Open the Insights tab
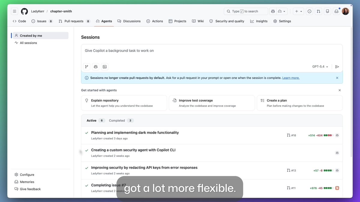Screen dimensions: 360x202 pyautogui.click(x=259, y=21)
